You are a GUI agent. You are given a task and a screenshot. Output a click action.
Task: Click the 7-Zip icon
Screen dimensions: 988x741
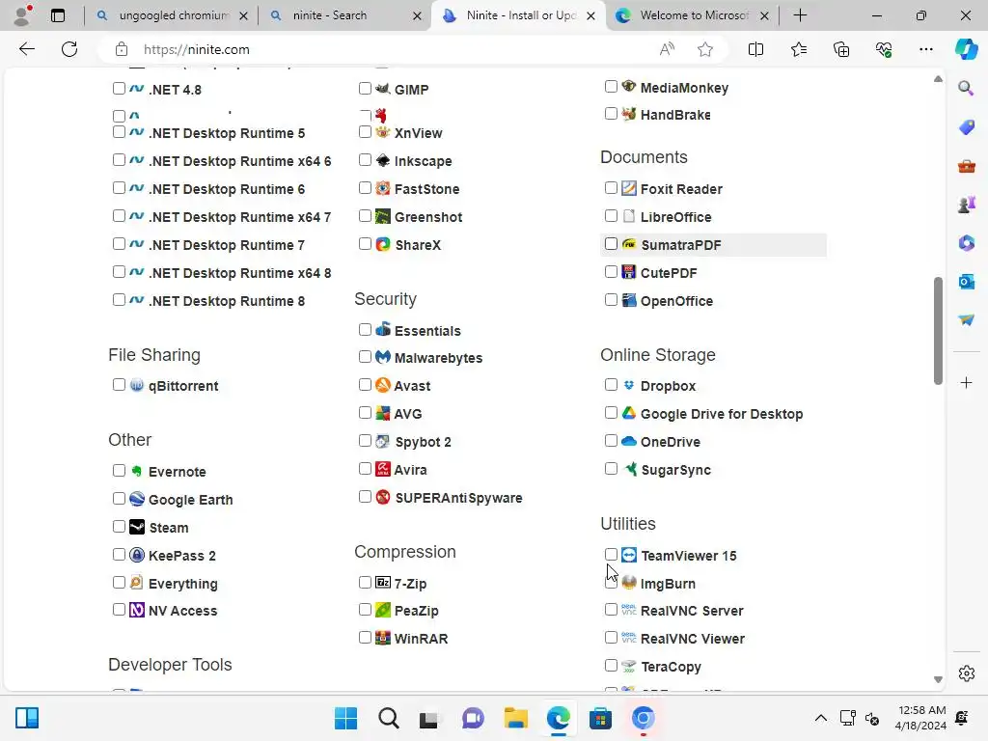(x=382, y=582)
